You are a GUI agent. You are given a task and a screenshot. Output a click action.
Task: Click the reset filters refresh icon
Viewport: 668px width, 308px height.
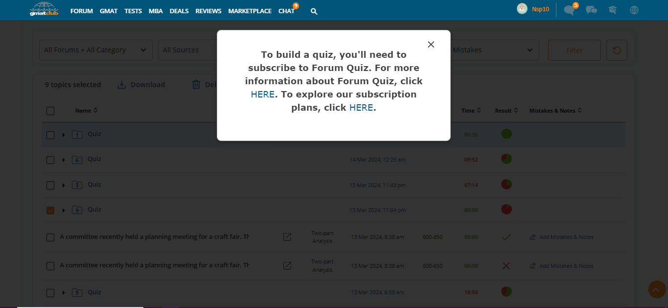click(x=617, y=50)
